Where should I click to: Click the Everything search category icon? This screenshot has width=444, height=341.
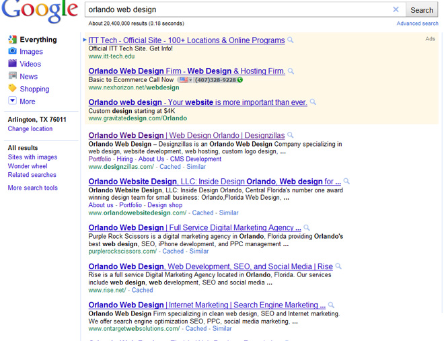[12, 39]
